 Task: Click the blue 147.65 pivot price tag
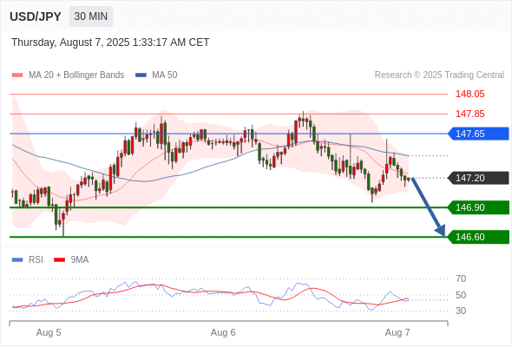coord(478,134)
